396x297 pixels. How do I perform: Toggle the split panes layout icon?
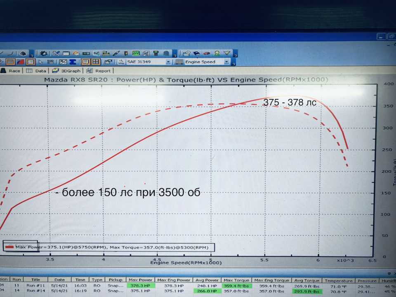pos(95,62)
